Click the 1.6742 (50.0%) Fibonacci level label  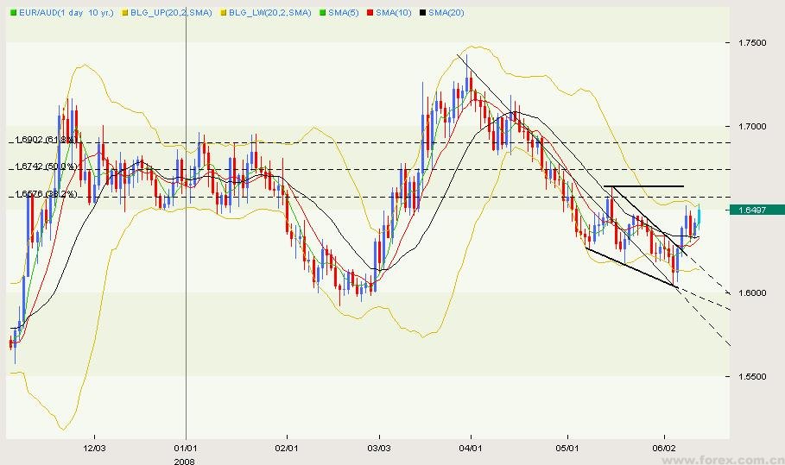[45, 166]
